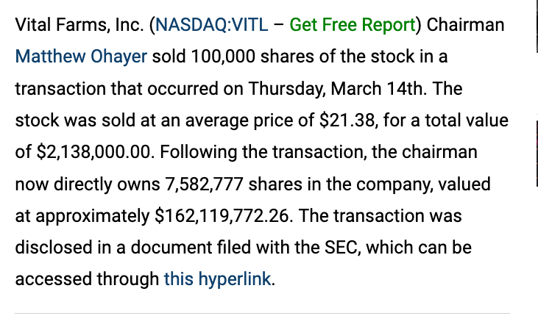This screenshot has width=538, height=316.
Task: Click the "$162,119,772.26" valuation figure
Action: pos(224,215)
